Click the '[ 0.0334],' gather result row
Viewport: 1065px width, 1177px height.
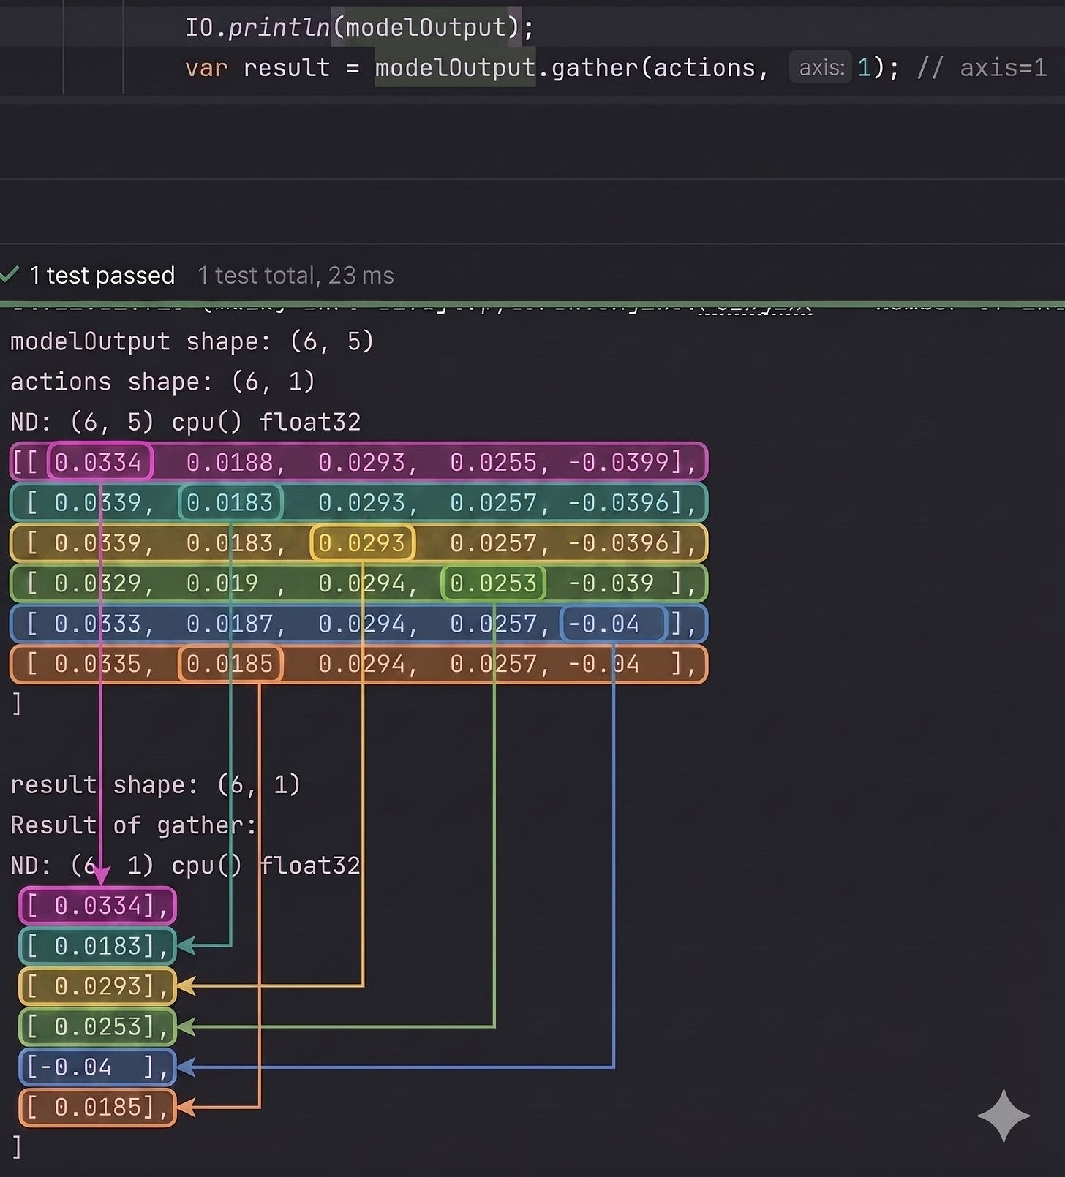[97, 906]
